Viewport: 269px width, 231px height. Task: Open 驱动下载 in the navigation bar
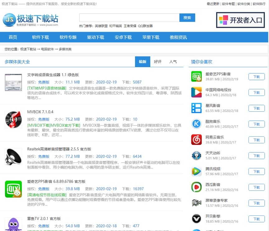pyautogui.click(x=96, y=37)
